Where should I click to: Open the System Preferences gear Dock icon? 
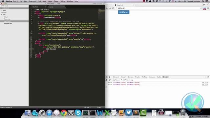point(71,113)
